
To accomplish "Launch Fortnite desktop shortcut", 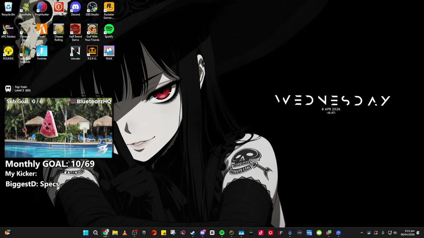I will (42, 53).
